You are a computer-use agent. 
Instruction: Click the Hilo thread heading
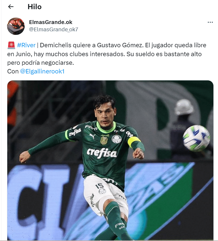pyautogui.click(x=35, y=7)
